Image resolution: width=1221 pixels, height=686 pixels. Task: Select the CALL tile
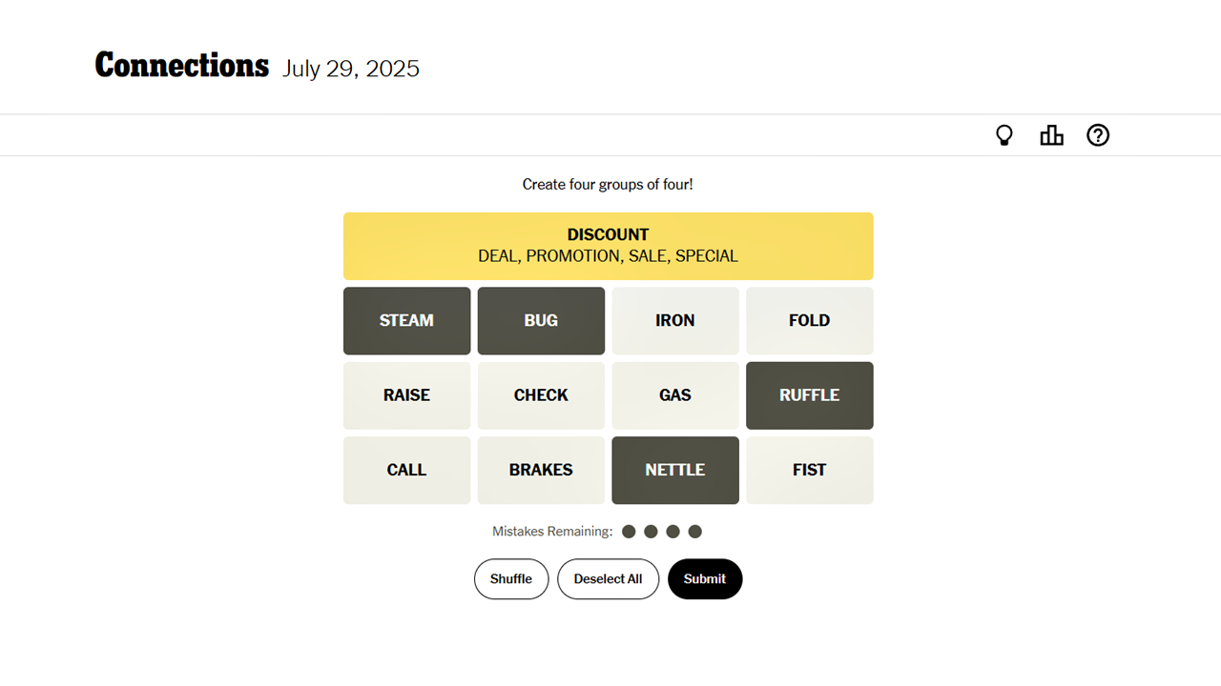click(406, 470)
